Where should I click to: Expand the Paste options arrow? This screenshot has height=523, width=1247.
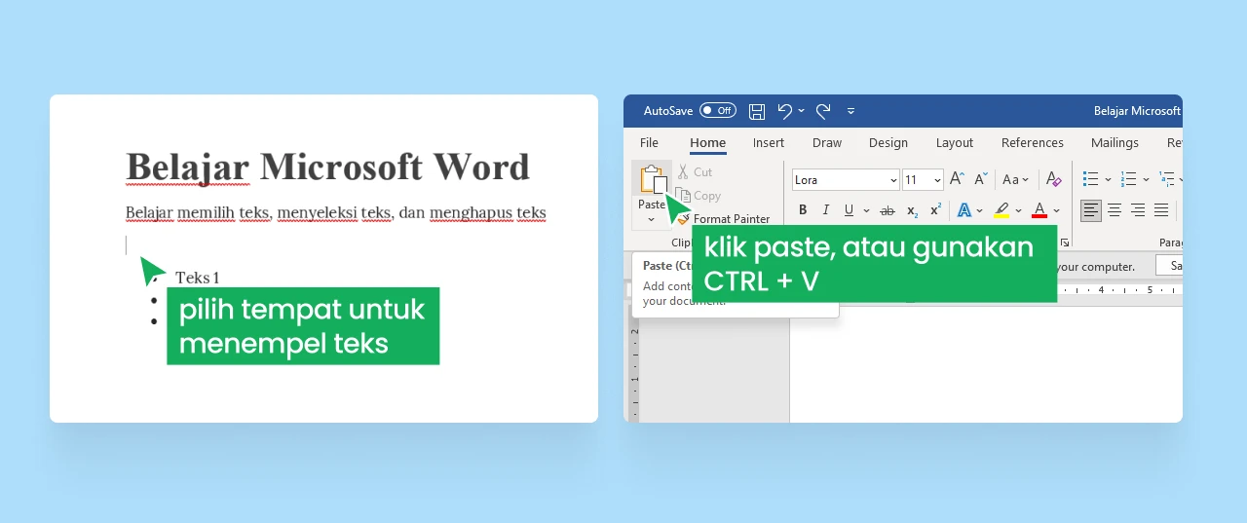651,220
